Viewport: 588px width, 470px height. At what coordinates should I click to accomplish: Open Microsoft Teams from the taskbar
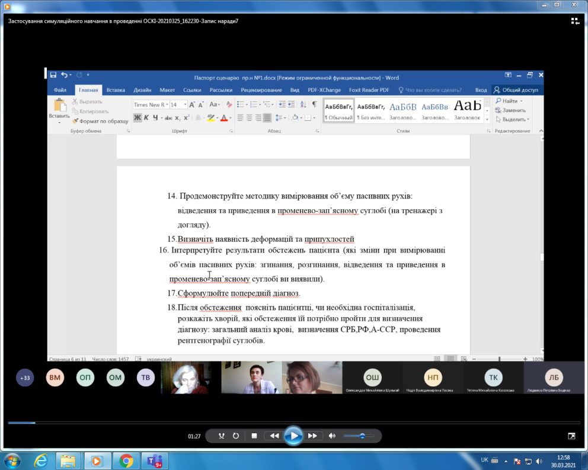click(154, 461)
